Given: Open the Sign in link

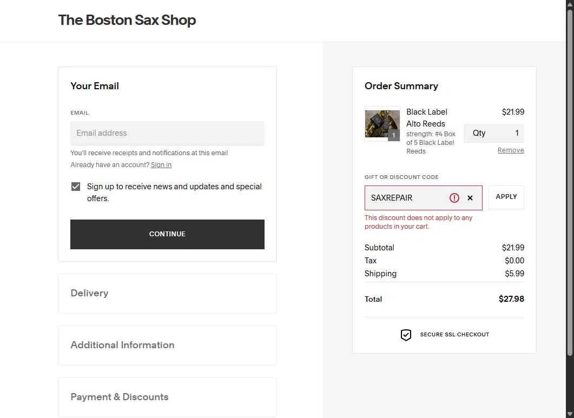Looking at the screenshot, I should [x=161, y=165].
